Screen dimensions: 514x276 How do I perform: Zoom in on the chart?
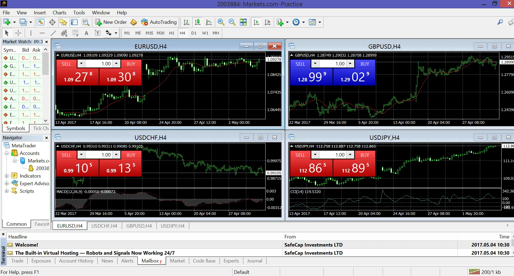pos(221,22)
